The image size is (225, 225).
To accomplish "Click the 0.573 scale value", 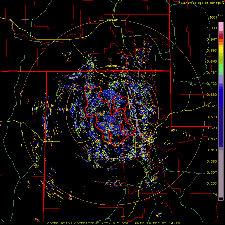I will click(212, 117).
